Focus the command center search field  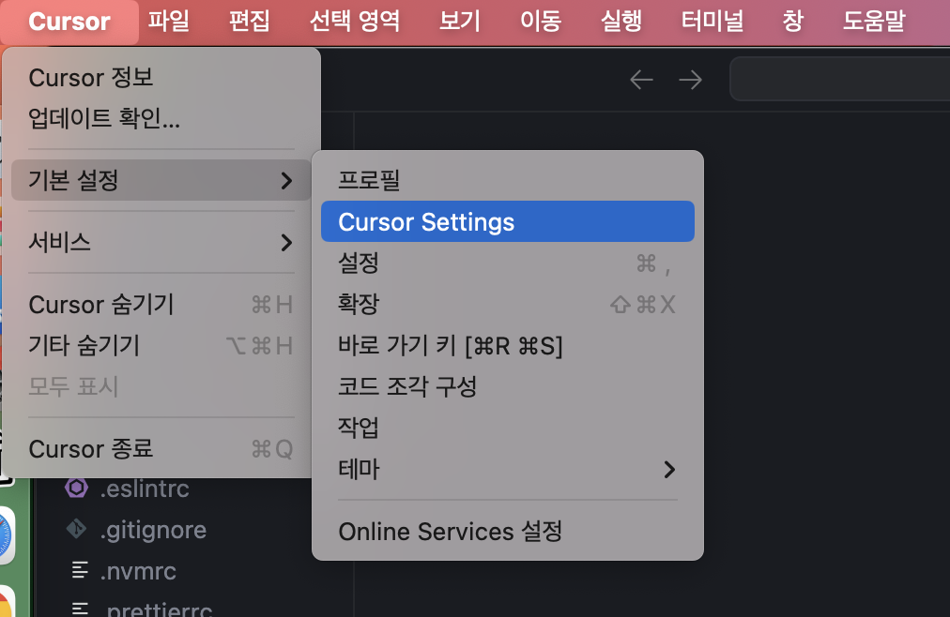tap(840, 79)
